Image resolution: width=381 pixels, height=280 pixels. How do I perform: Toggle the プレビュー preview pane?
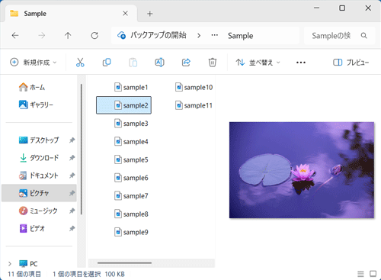[351, 63]
